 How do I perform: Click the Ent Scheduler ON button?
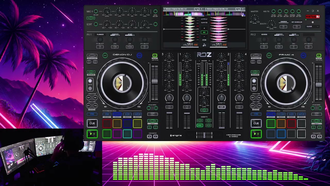(x=296, y=27)
